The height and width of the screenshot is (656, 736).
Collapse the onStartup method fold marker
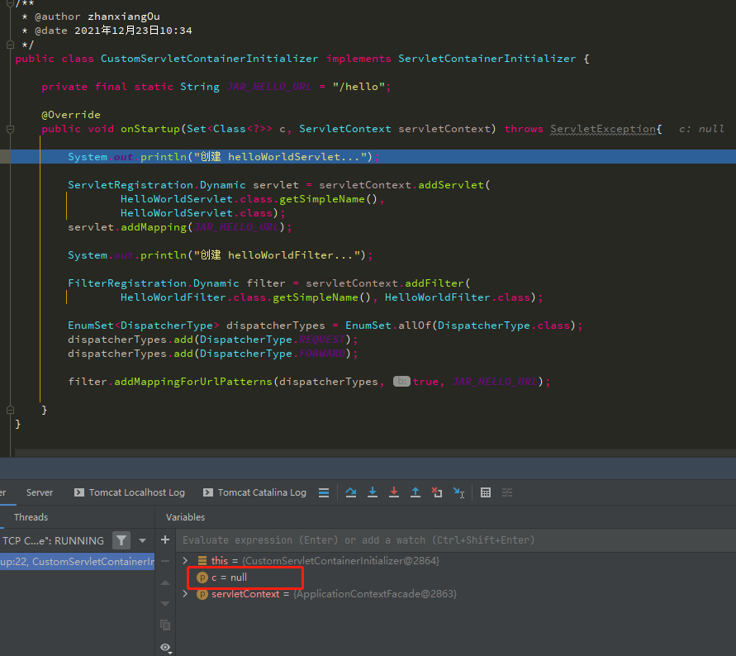point(11,129)
